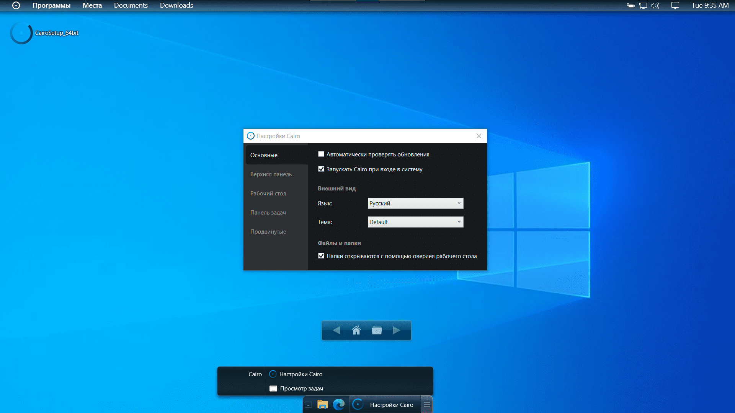Open the Cairo menu circle icon
The image size is (735, 413).
click(x=16, y=5)
